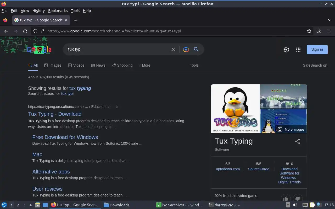Image resolution: width=335 pixels, height=209 pixels.
Task: Click the tracking protection shield icon
Action: (x=35, y=31)
